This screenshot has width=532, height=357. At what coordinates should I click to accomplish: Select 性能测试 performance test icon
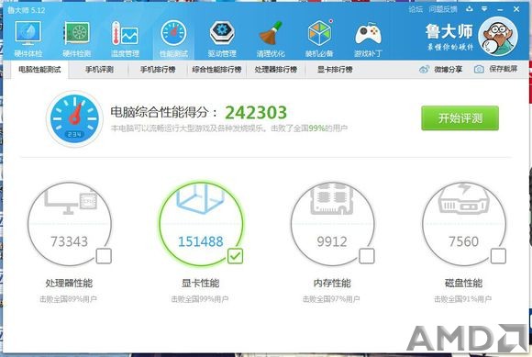click(173, 34)
